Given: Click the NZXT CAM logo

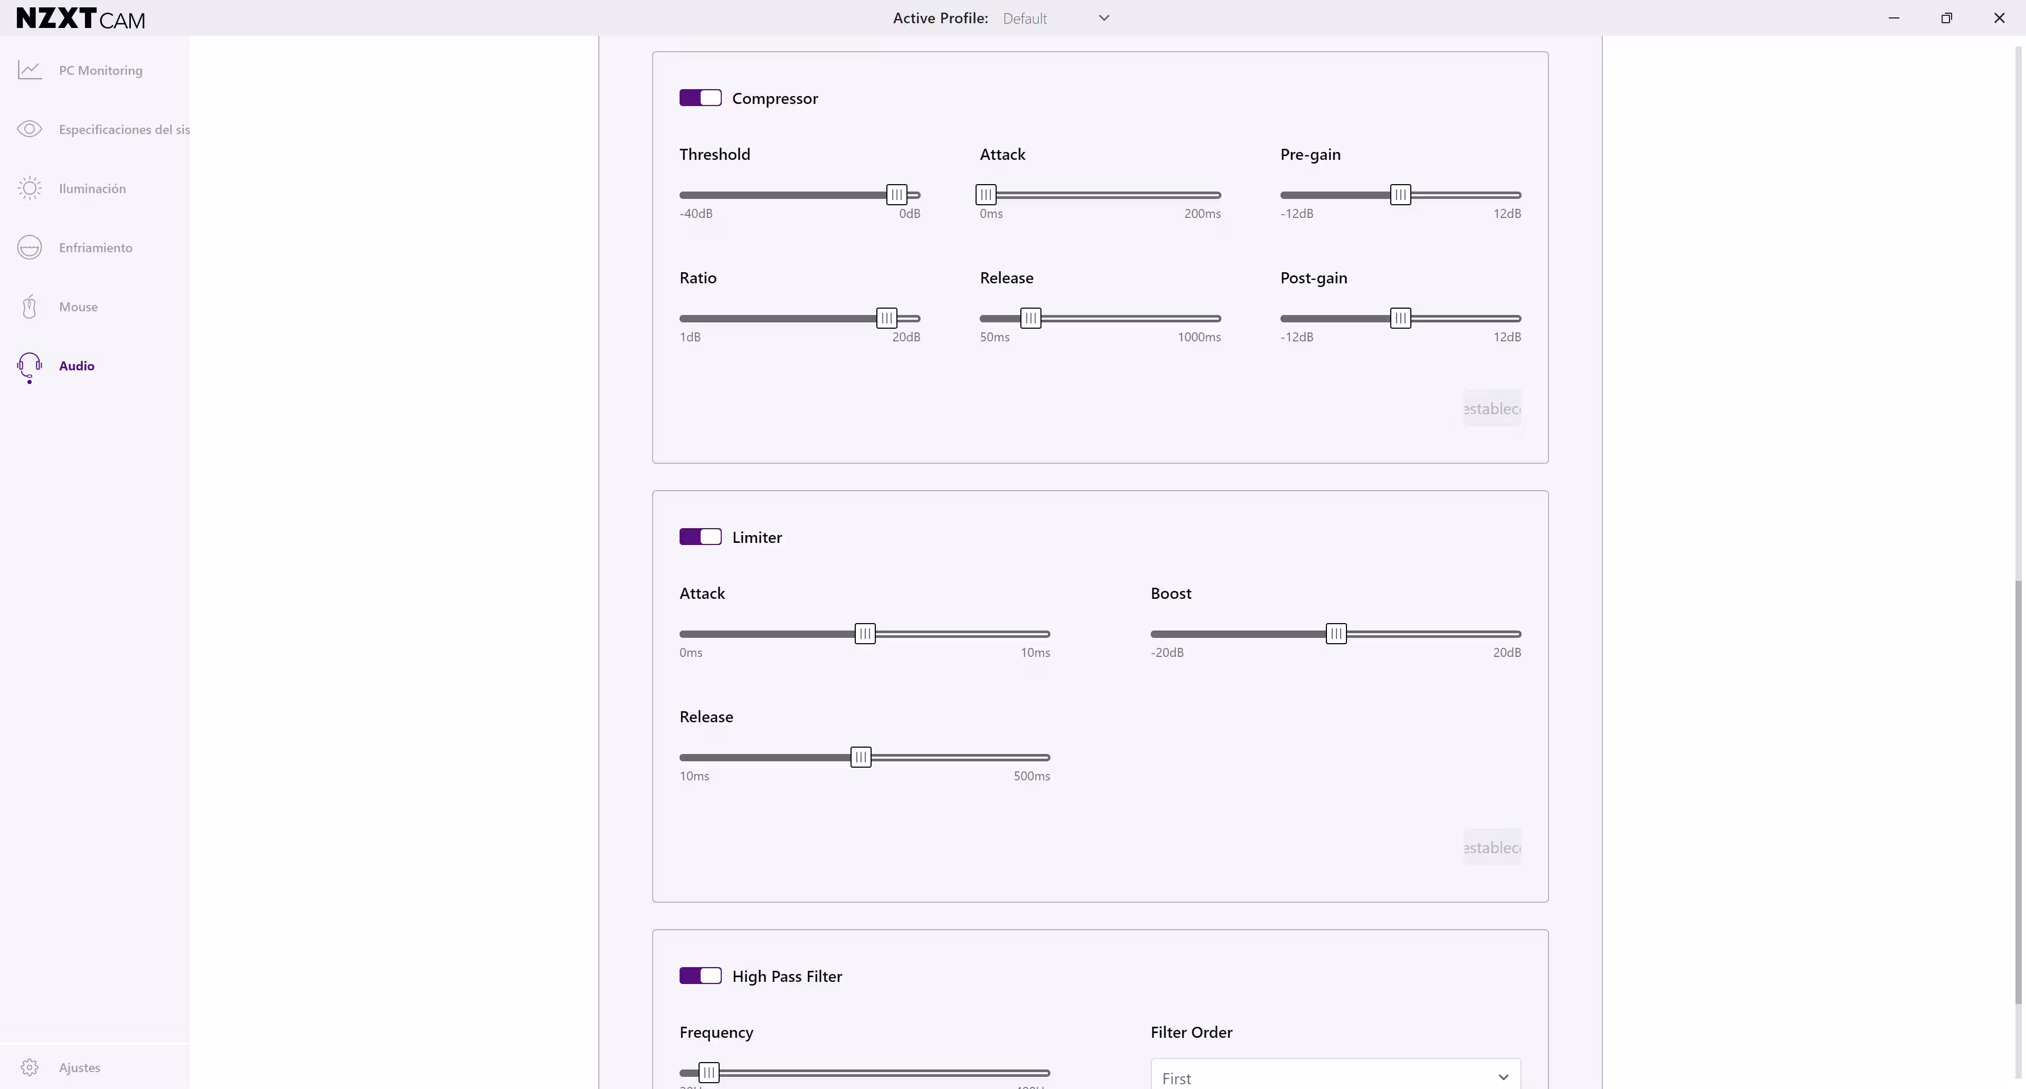Looking at the screenshot, I should pos(80,18).
